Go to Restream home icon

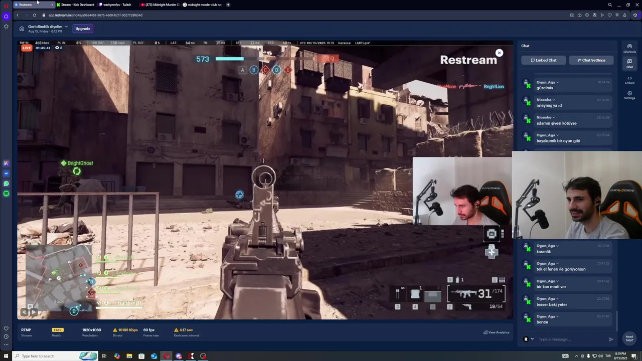coord(22,29)
